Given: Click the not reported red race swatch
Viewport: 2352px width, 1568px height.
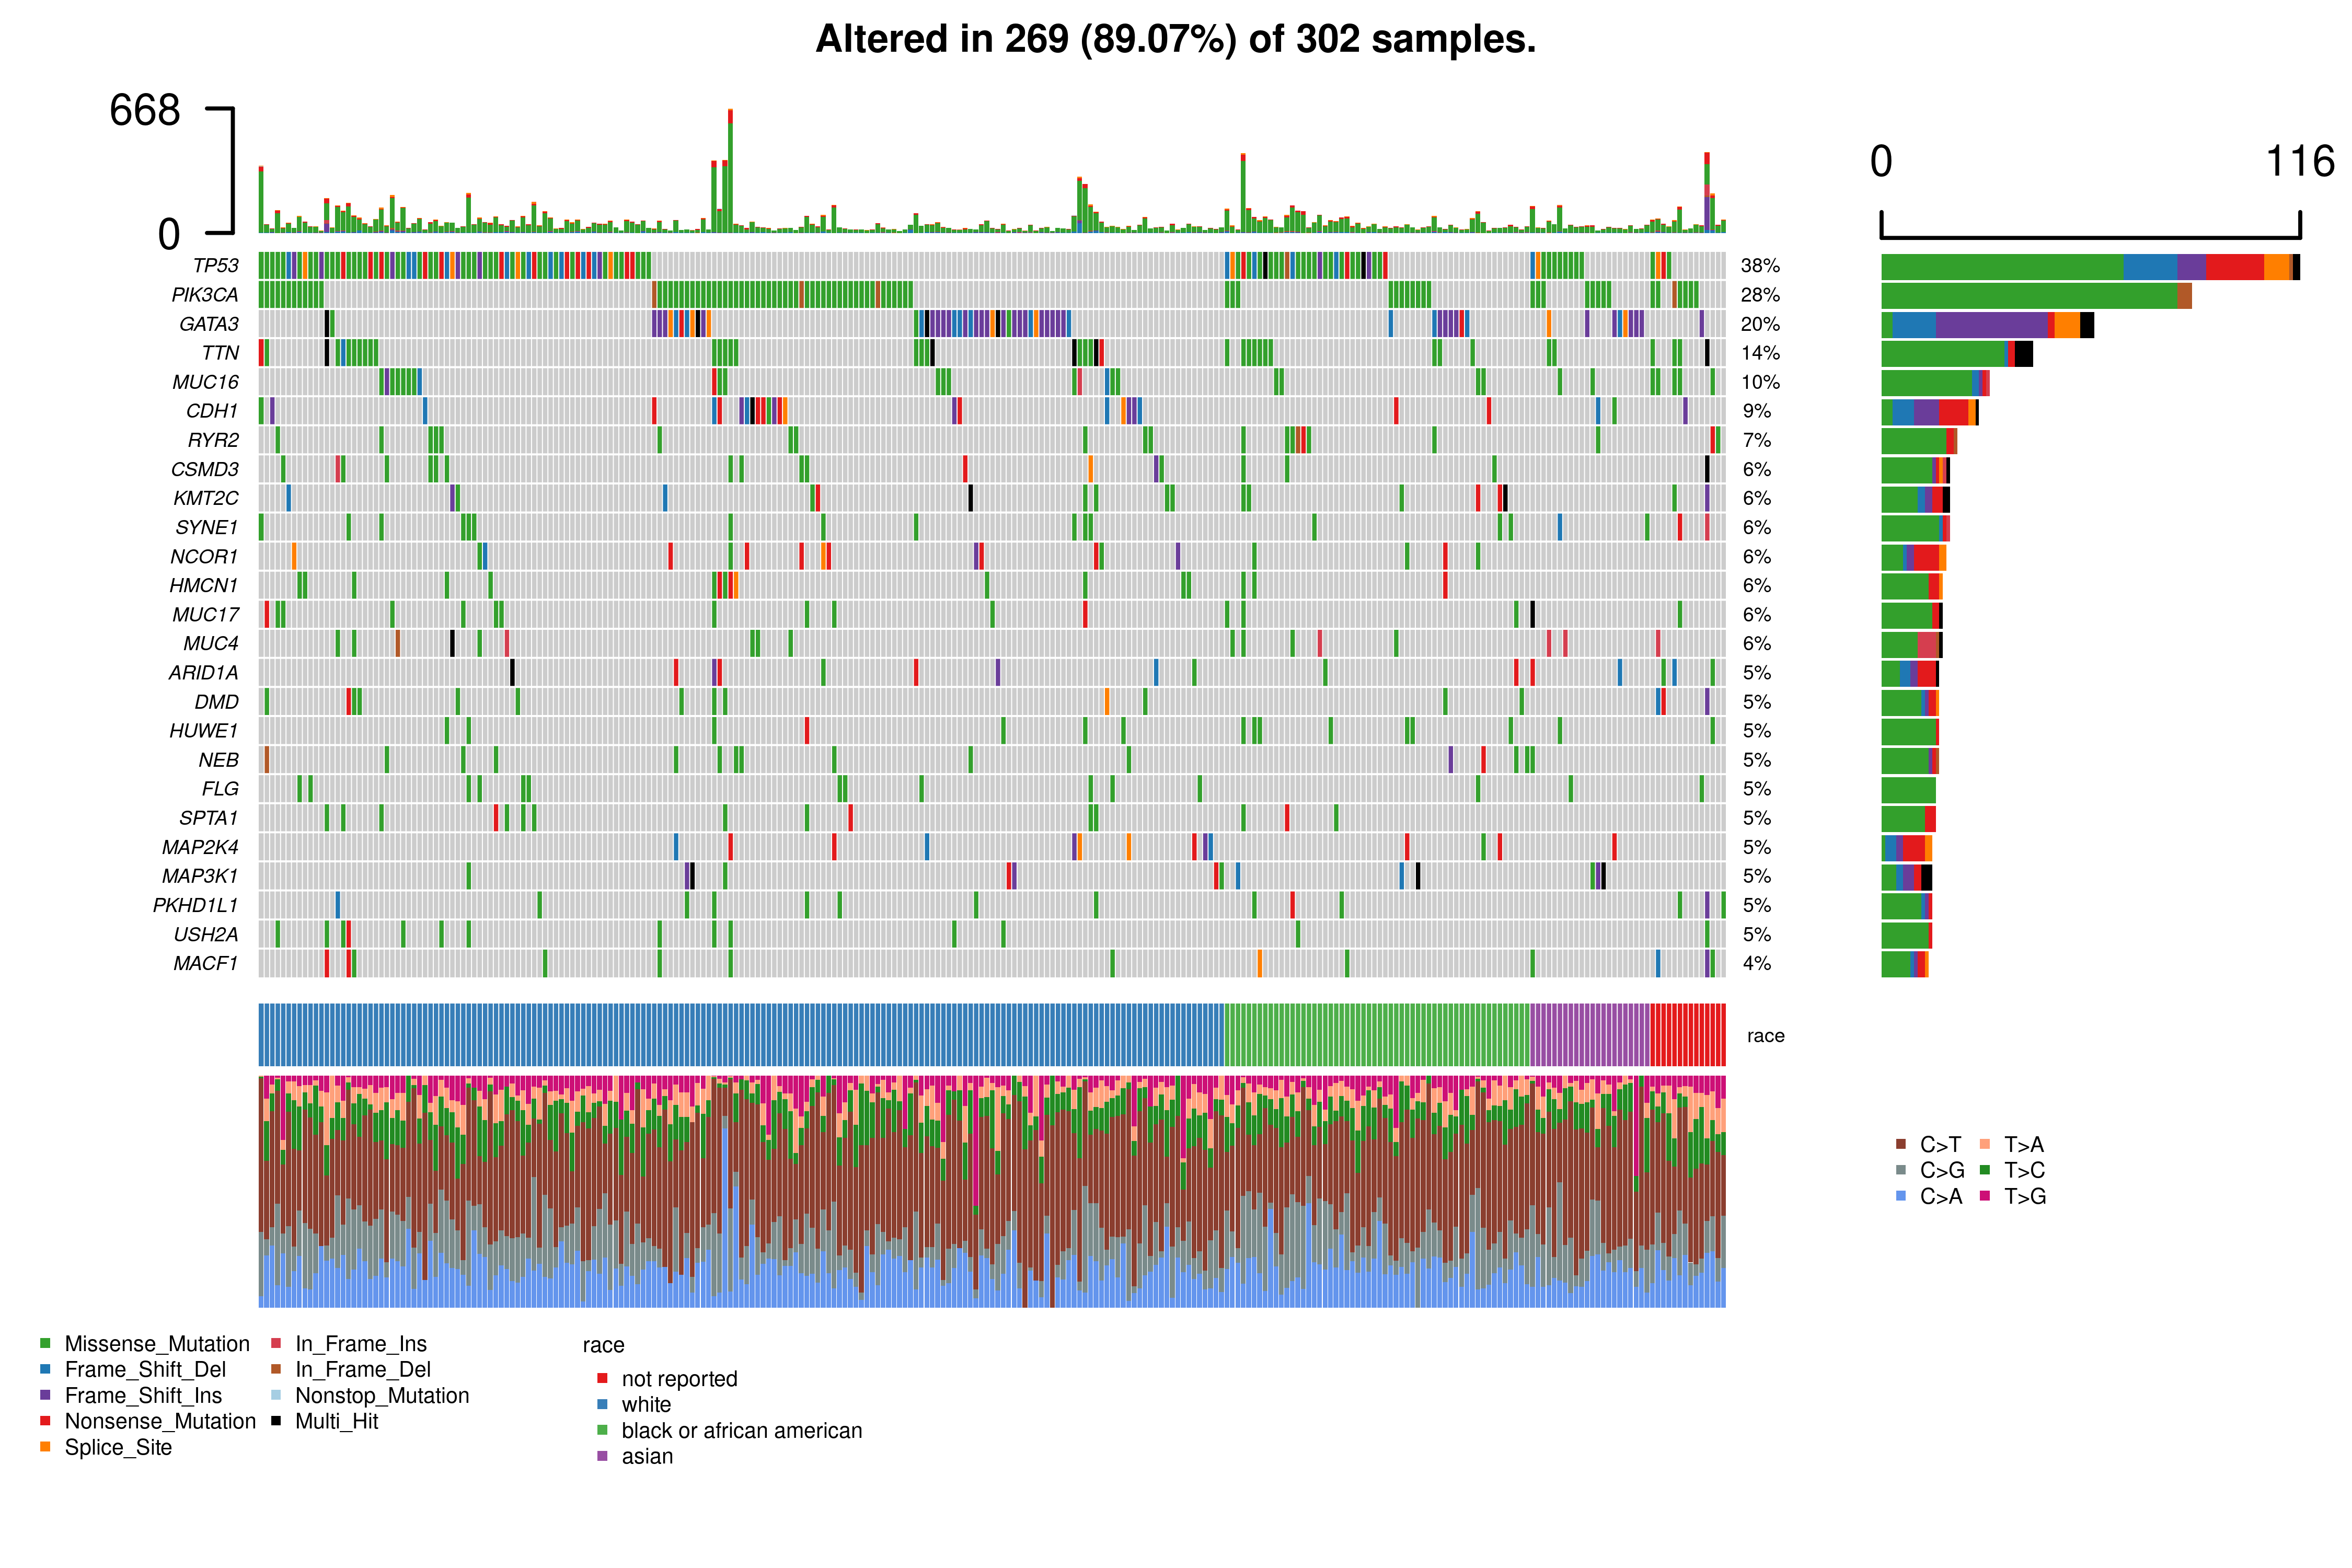Looking at the screenshot, I should [x=602, y=1378].
